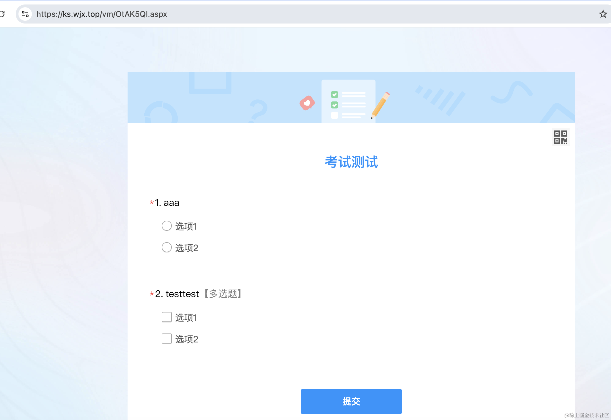Viewport: 611px width, 420px height.
Task: Click the 选项2 label in question 2
Action: point(187,339)
